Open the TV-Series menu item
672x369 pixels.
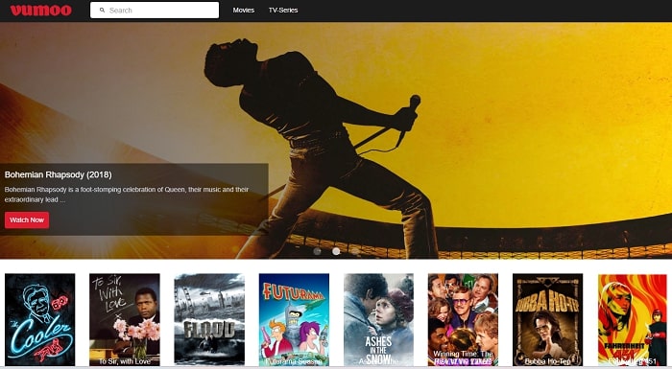point(283,10)
